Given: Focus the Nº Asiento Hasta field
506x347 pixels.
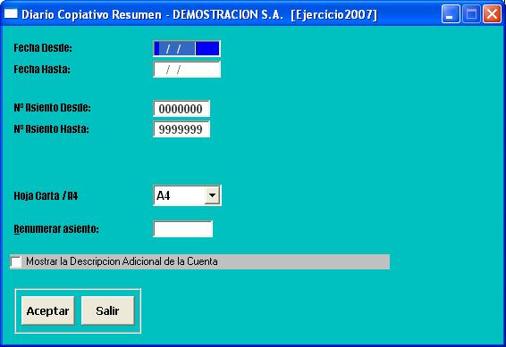Looking at the screenshot, I should coord(181,129).
